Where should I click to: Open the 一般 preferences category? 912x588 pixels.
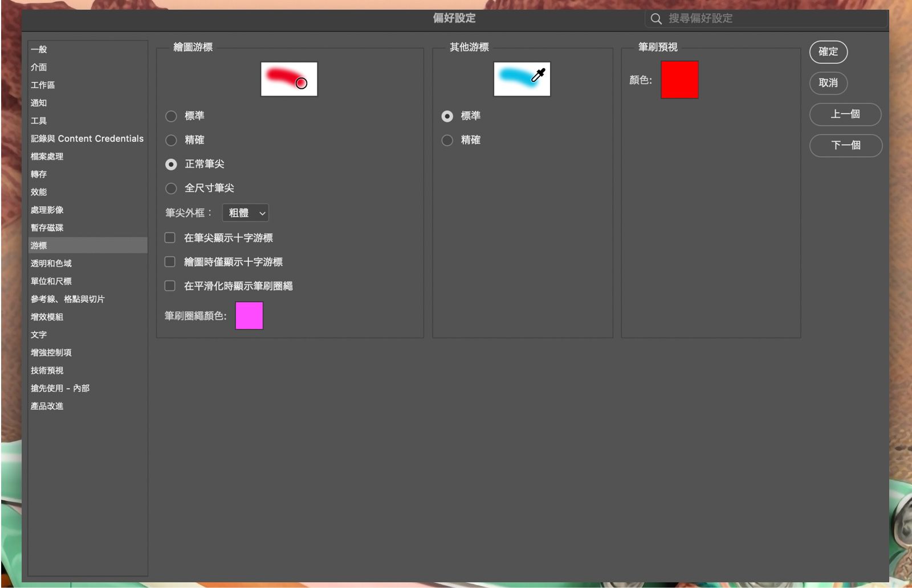pos(88,50)
